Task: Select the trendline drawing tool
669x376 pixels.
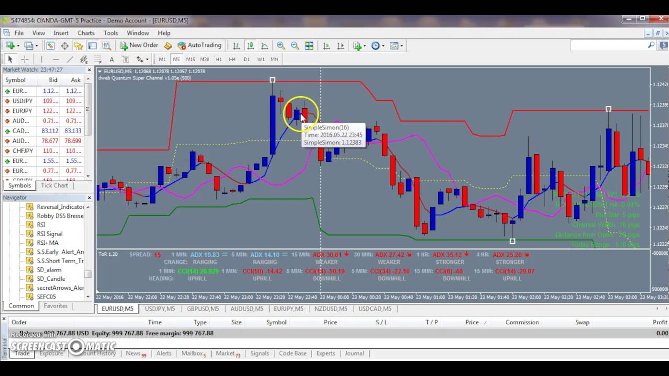Action: tap(70, 59)
